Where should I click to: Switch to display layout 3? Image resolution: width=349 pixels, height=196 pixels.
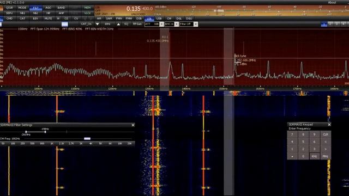[337, 24]
